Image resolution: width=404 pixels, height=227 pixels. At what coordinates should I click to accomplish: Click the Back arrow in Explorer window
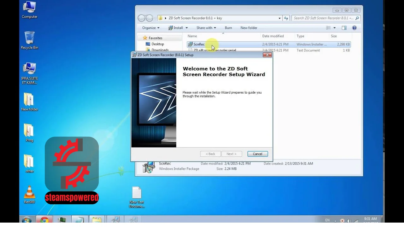pyautogui.click(x=141, y=18)
